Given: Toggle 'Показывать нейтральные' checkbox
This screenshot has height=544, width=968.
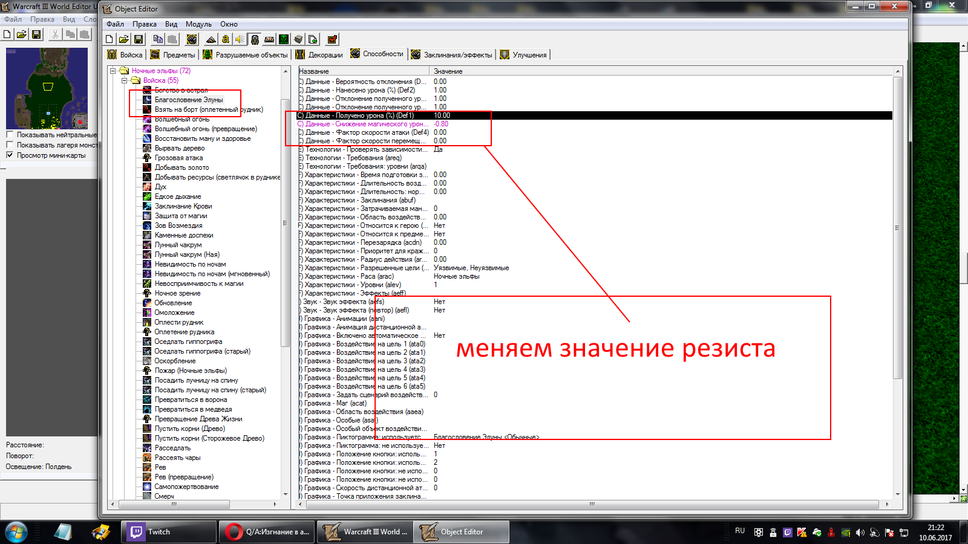Looking at the screenshot, I should (x=10, y=135).
